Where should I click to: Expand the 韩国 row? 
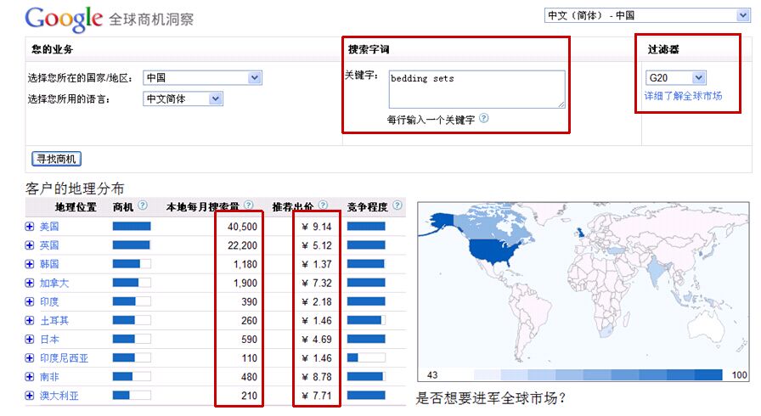[30, 264]
